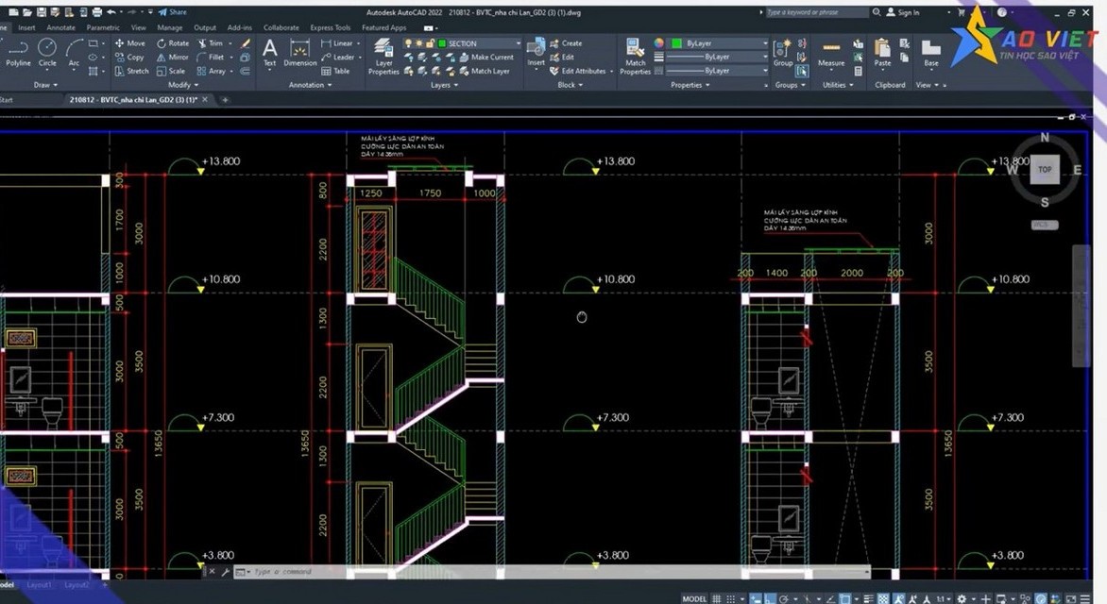Switch to the Annotate ribbon tab
1107x604 pixels.
pyautogui.click(x=60, y=27)
